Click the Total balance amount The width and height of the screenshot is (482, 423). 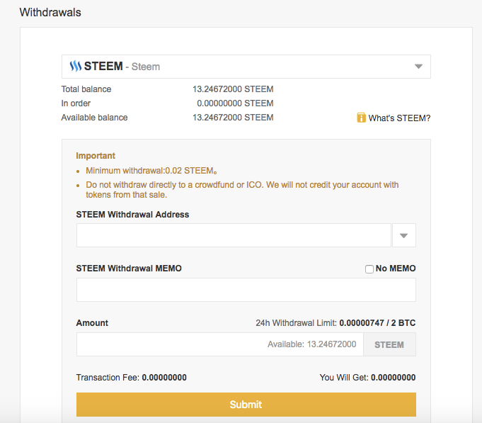[233, 89]
